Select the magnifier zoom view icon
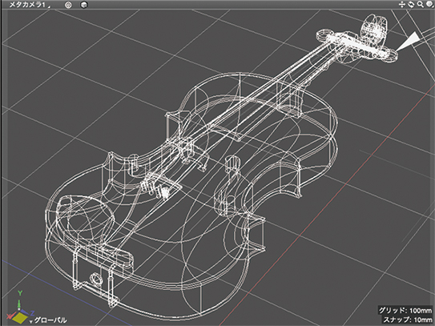Screen dimensions: 435x326 (421, 4)
